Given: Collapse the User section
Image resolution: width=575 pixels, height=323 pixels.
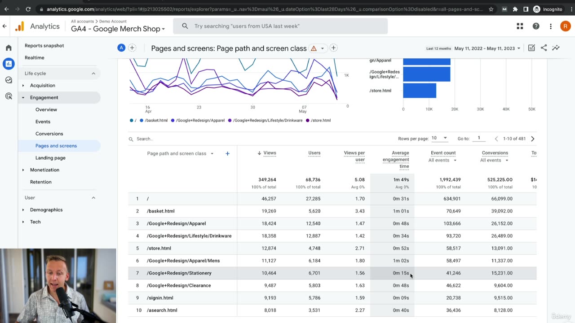Looking at the screenshot, I should (x=93, y=198).
